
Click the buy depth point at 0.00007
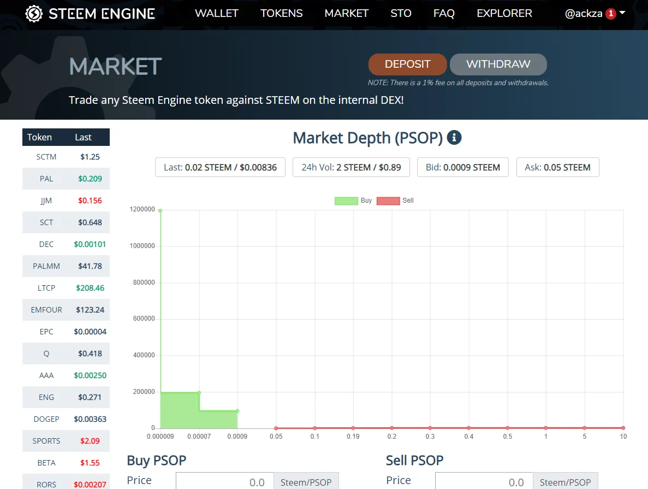coord(199,393)
